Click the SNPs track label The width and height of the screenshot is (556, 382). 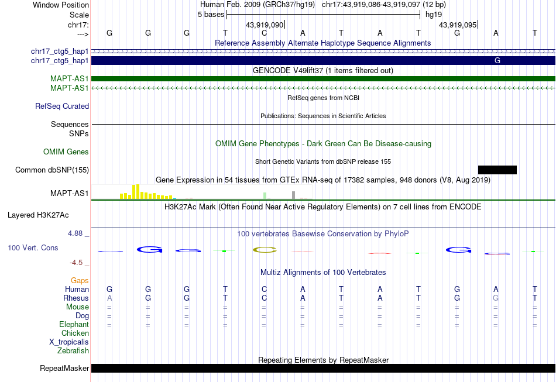point(79,133)
